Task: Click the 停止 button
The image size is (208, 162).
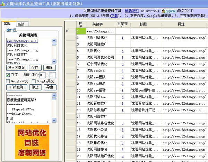Action: [x=35, y=87]
